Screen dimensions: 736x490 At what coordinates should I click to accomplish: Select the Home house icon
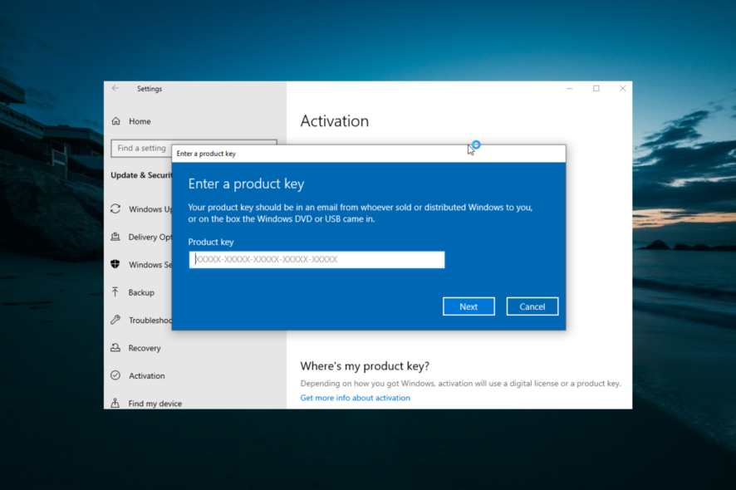[x=116, y=121]
